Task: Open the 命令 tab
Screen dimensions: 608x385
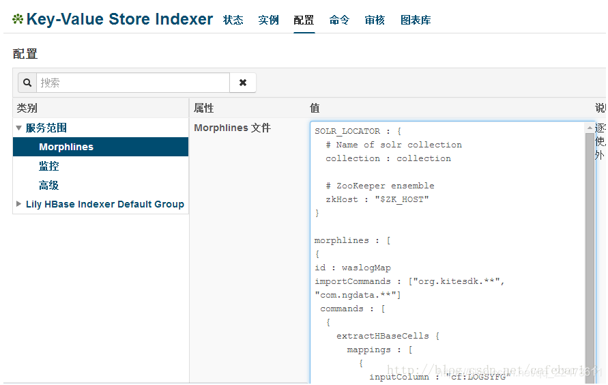Action: pos(339,20)
